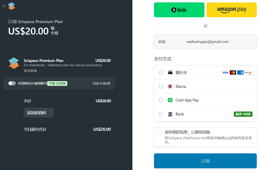Select the Cash App Pay radio button

coord(160,100)
